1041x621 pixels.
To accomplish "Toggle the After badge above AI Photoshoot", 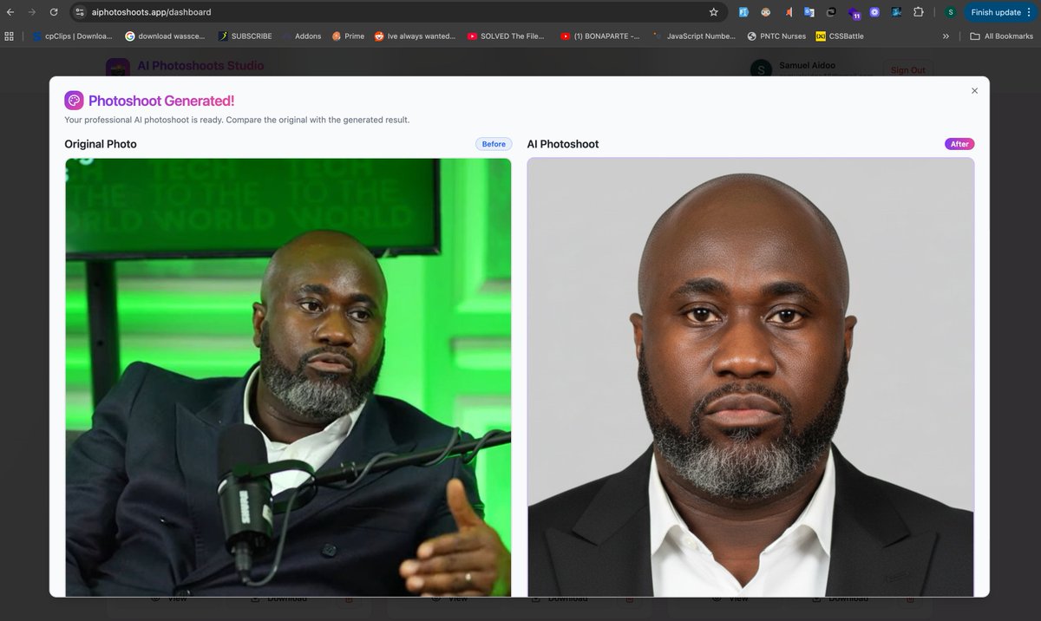I will point(959,143).
